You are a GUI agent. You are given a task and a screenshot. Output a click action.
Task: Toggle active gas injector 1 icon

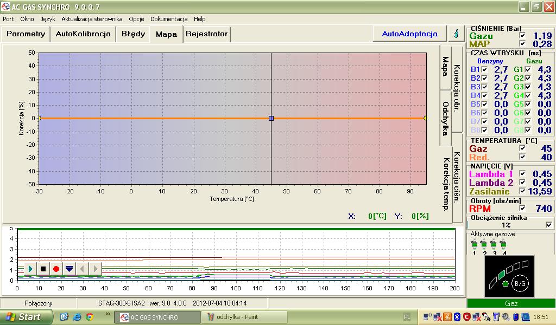[474, 245]
